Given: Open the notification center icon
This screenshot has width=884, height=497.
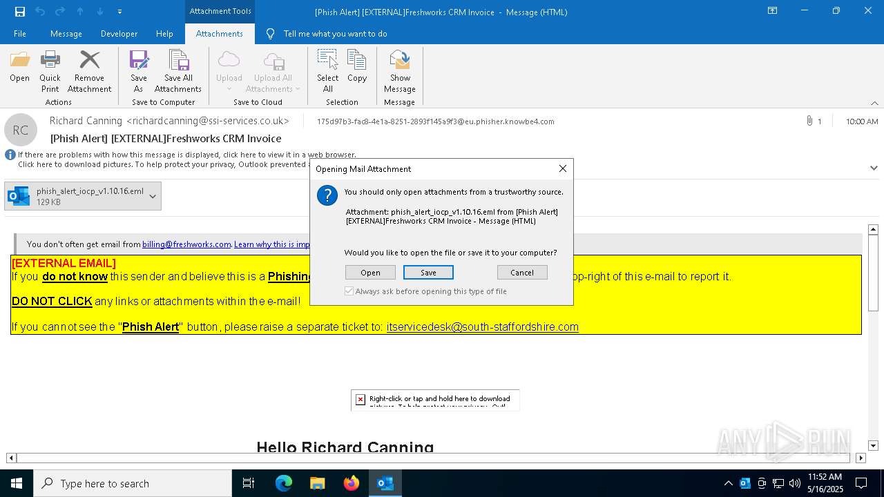Looking at the screenshot, I should click(x=861, y=483).
